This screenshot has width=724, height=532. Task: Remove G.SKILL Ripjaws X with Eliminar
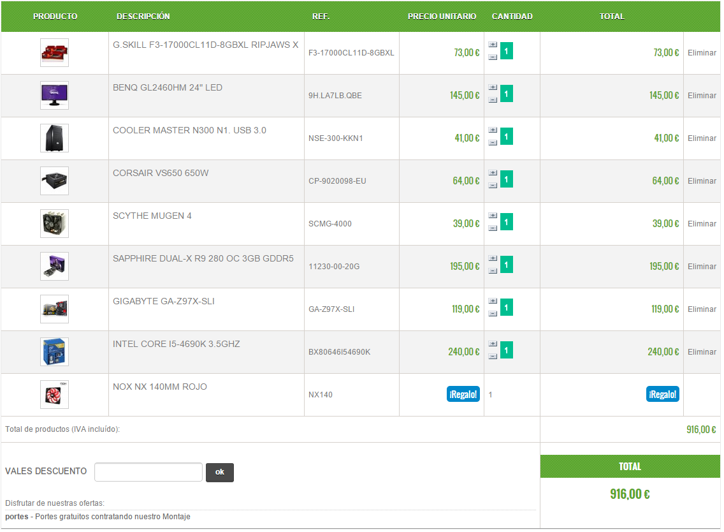[x=702, y=53]
